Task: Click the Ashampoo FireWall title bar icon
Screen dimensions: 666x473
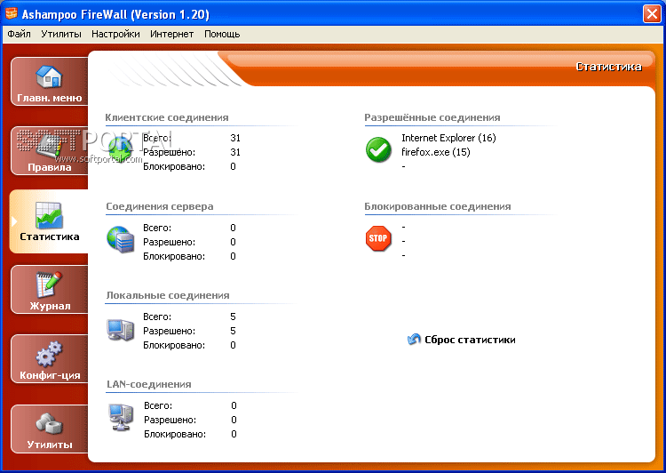Action: pyautogui.click(x=12, y=13)
